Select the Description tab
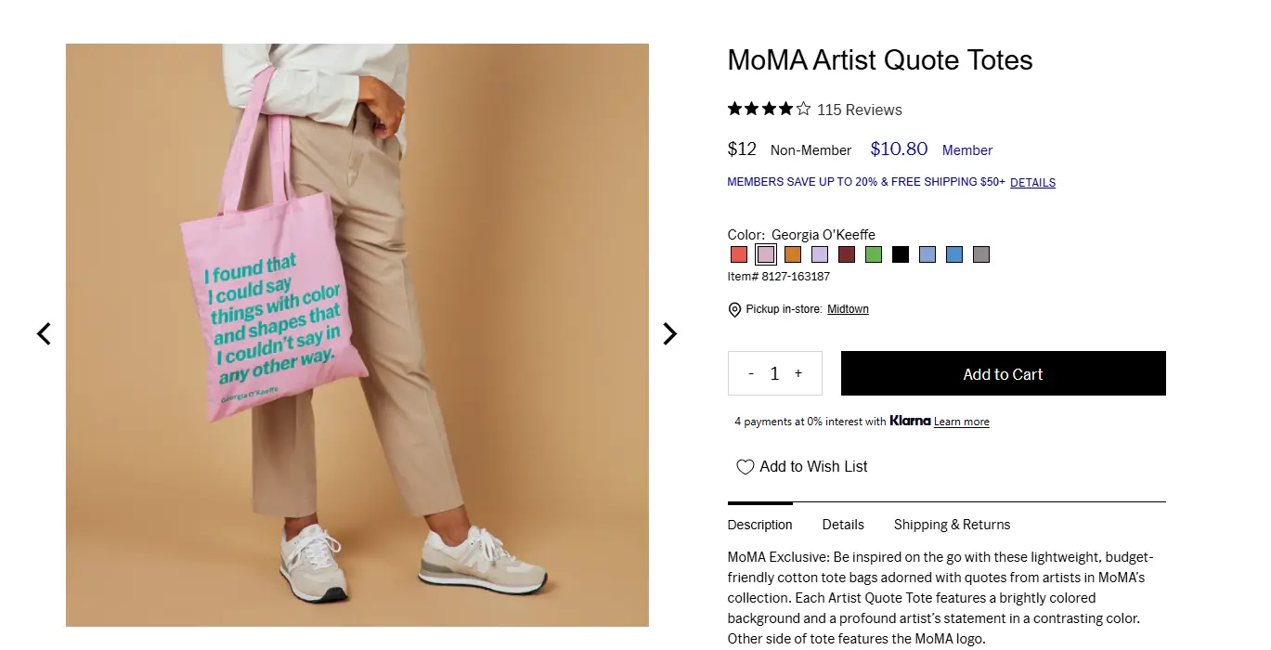The height and width of the screenshot is (650, 1271). tap(759, 525)
